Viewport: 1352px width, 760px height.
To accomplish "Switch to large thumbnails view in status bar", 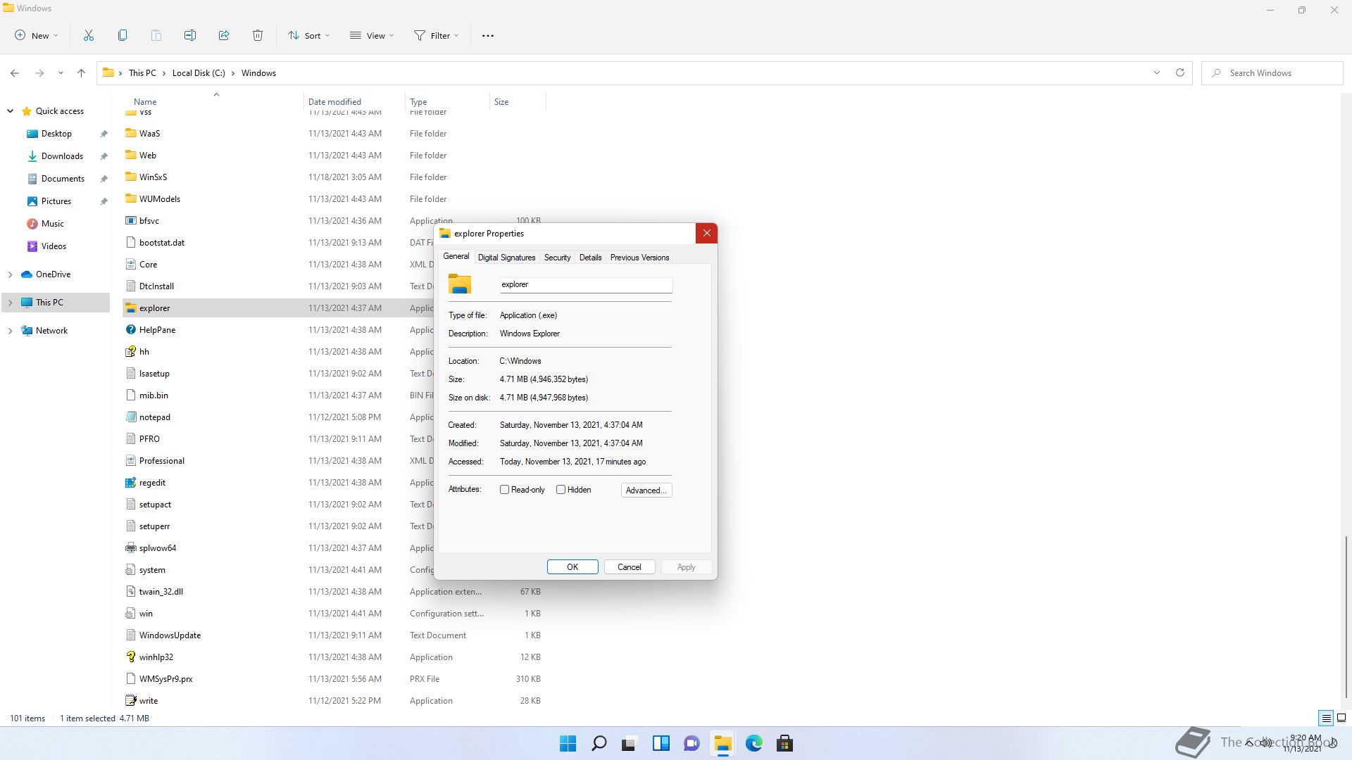I will pos(1341,718).
